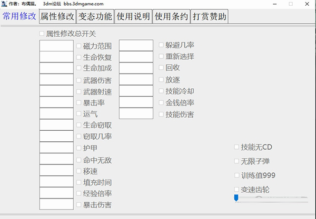Tick the 金钱倍率 checkbox
Viewport: 316px width, 219px height.
[161, 102]
